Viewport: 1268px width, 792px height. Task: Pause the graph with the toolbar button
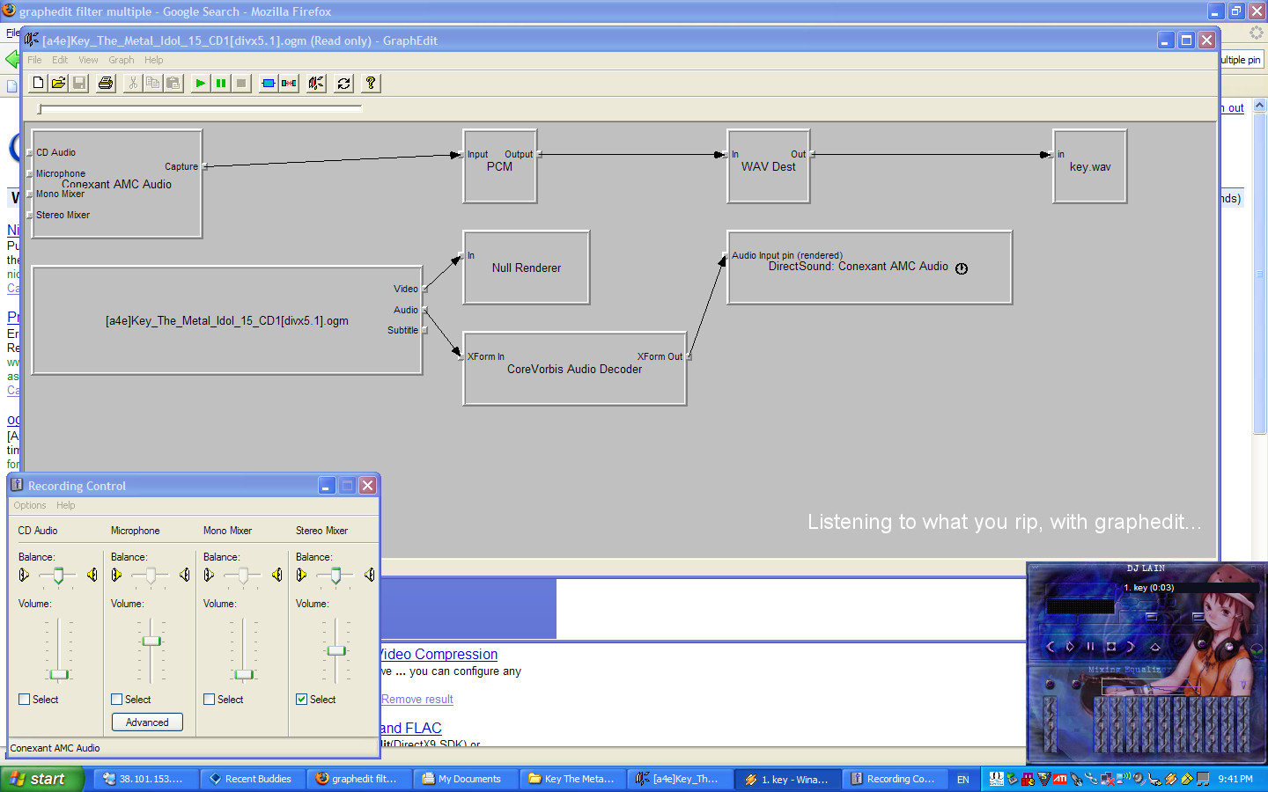point(221,83)
